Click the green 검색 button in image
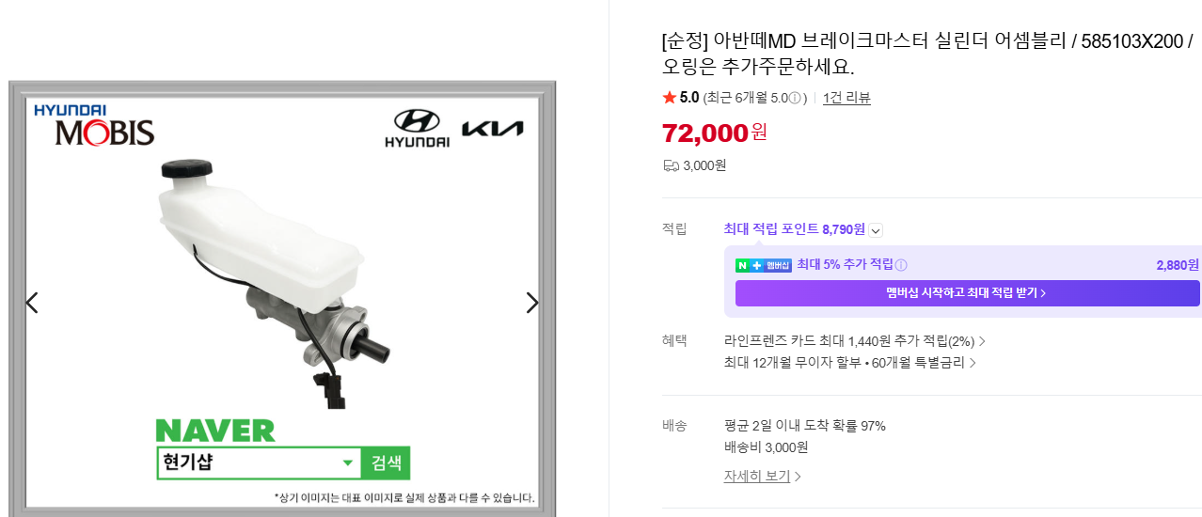Viewport: 1202px width, 517px height. (x=386, y=462)
